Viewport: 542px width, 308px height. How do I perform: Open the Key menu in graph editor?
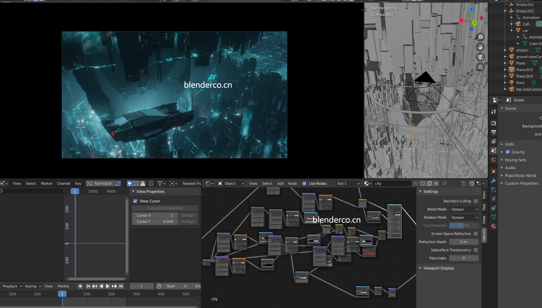(x=78, y=183)
